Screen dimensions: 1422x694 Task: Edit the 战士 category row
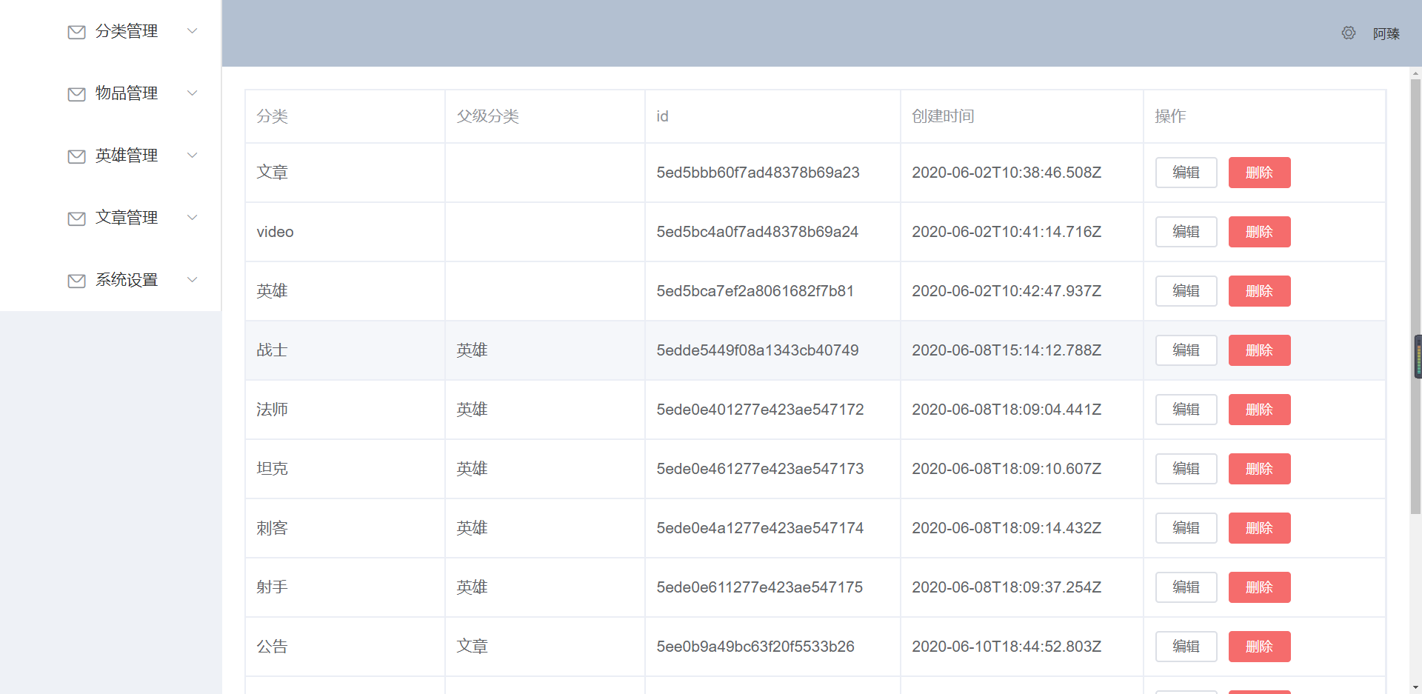[1186, 350]
